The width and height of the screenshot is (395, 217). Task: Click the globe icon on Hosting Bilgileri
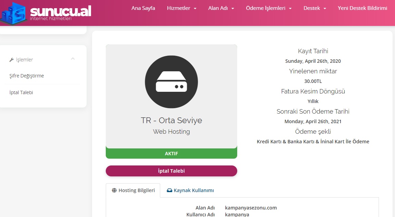tap(114, 190)
